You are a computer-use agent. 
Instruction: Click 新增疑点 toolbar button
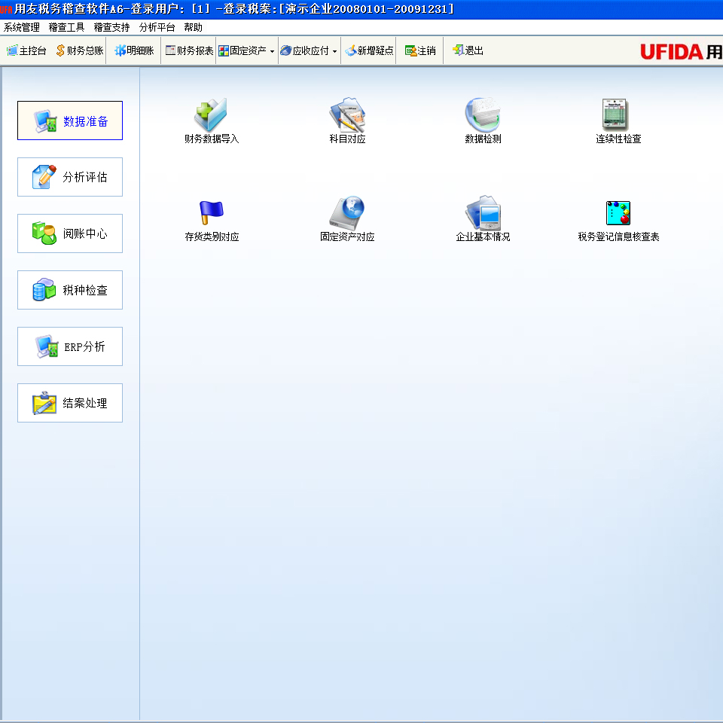point(369,50)
